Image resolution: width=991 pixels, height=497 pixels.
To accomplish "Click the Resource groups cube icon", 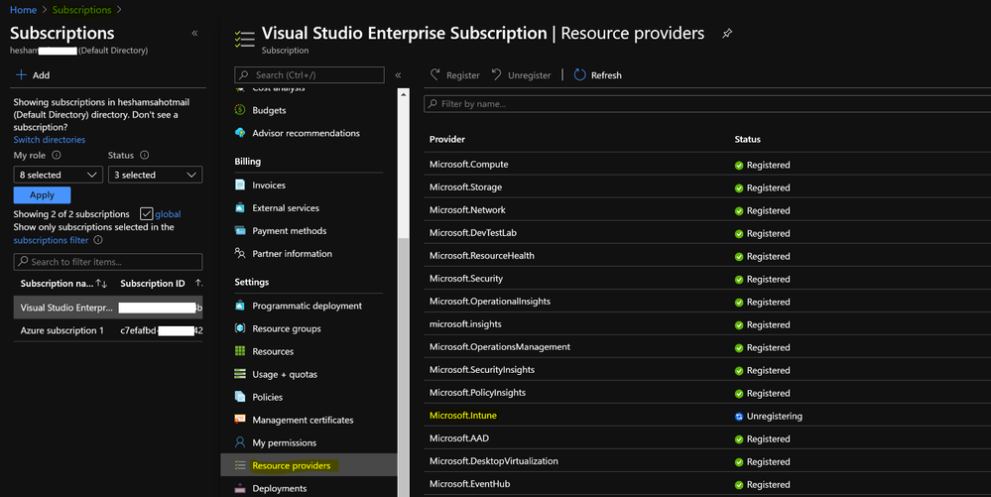I will (240, 328).
